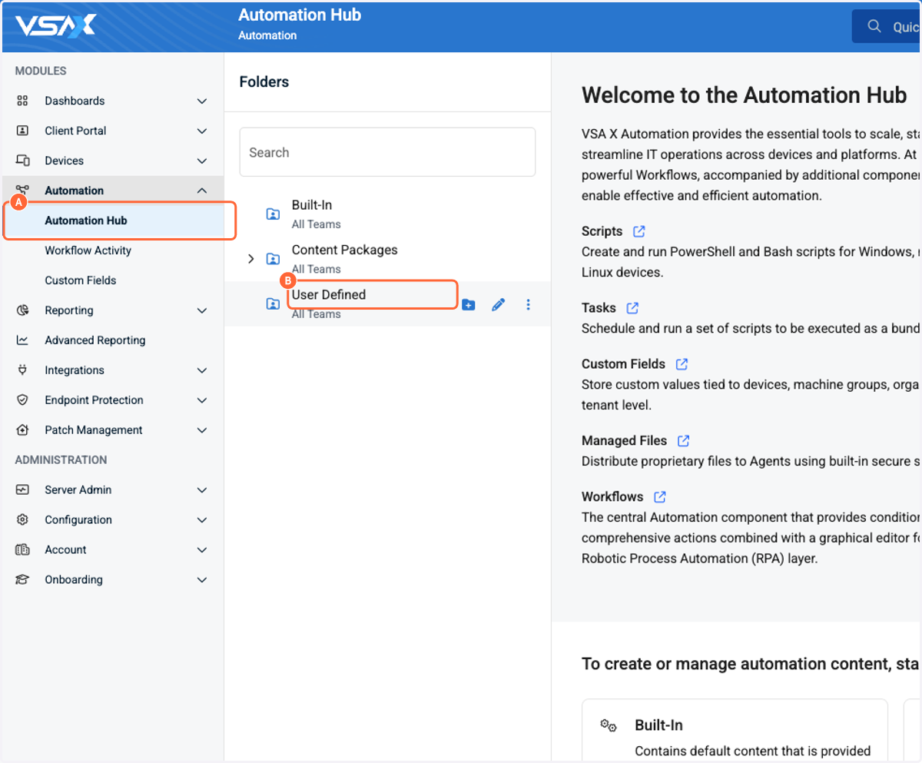
Task: Open Custom Fields external link icon
Action: tap(682, 364)
